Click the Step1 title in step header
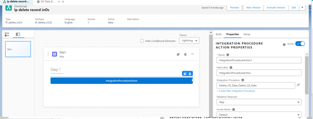 pyautogui.click(x=63, y=52)
